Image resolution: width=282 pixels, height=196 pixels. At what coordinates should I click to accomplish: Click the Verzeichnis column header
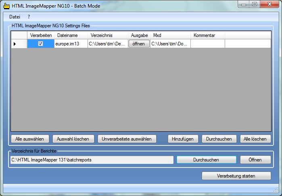(108, 35)
